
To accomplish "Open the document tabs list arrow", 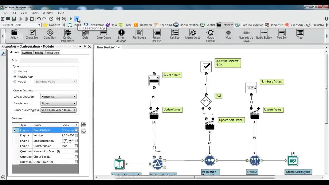I will [x=326, y=47].
